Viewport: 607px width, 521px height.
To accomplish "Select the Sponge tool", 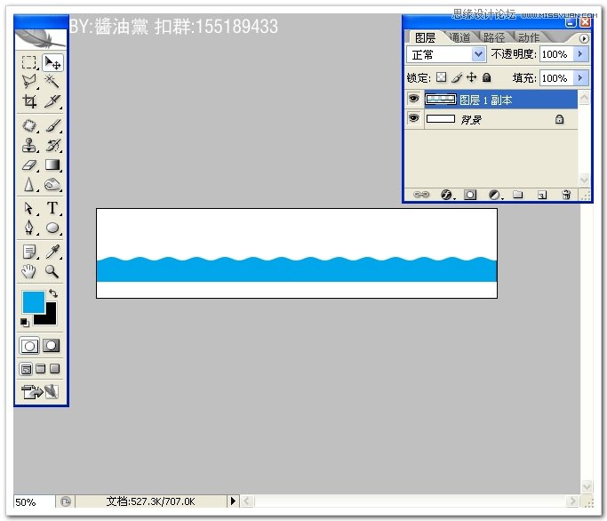I will [x=52, y=185].
